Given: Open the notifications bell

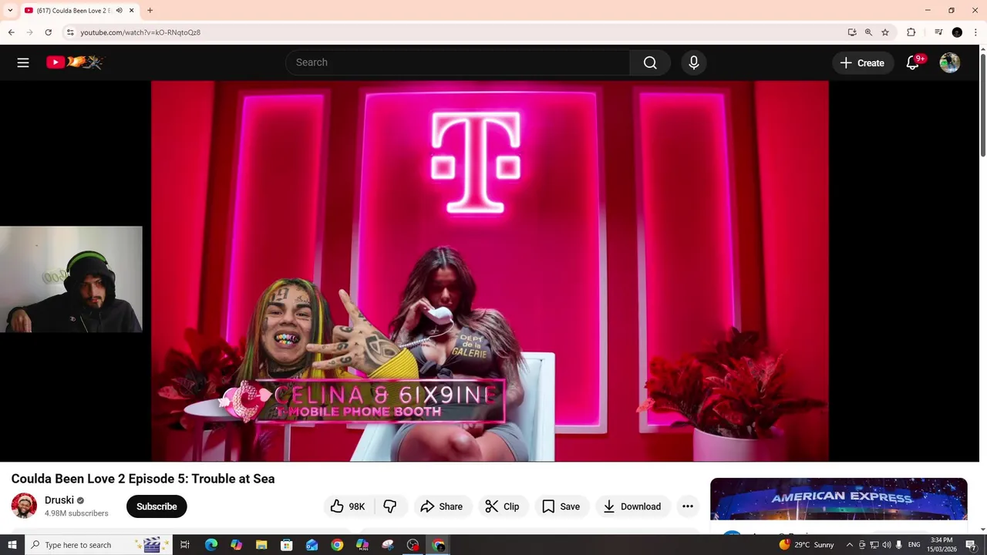Looking at the screenshot, I should pos(913,63).
